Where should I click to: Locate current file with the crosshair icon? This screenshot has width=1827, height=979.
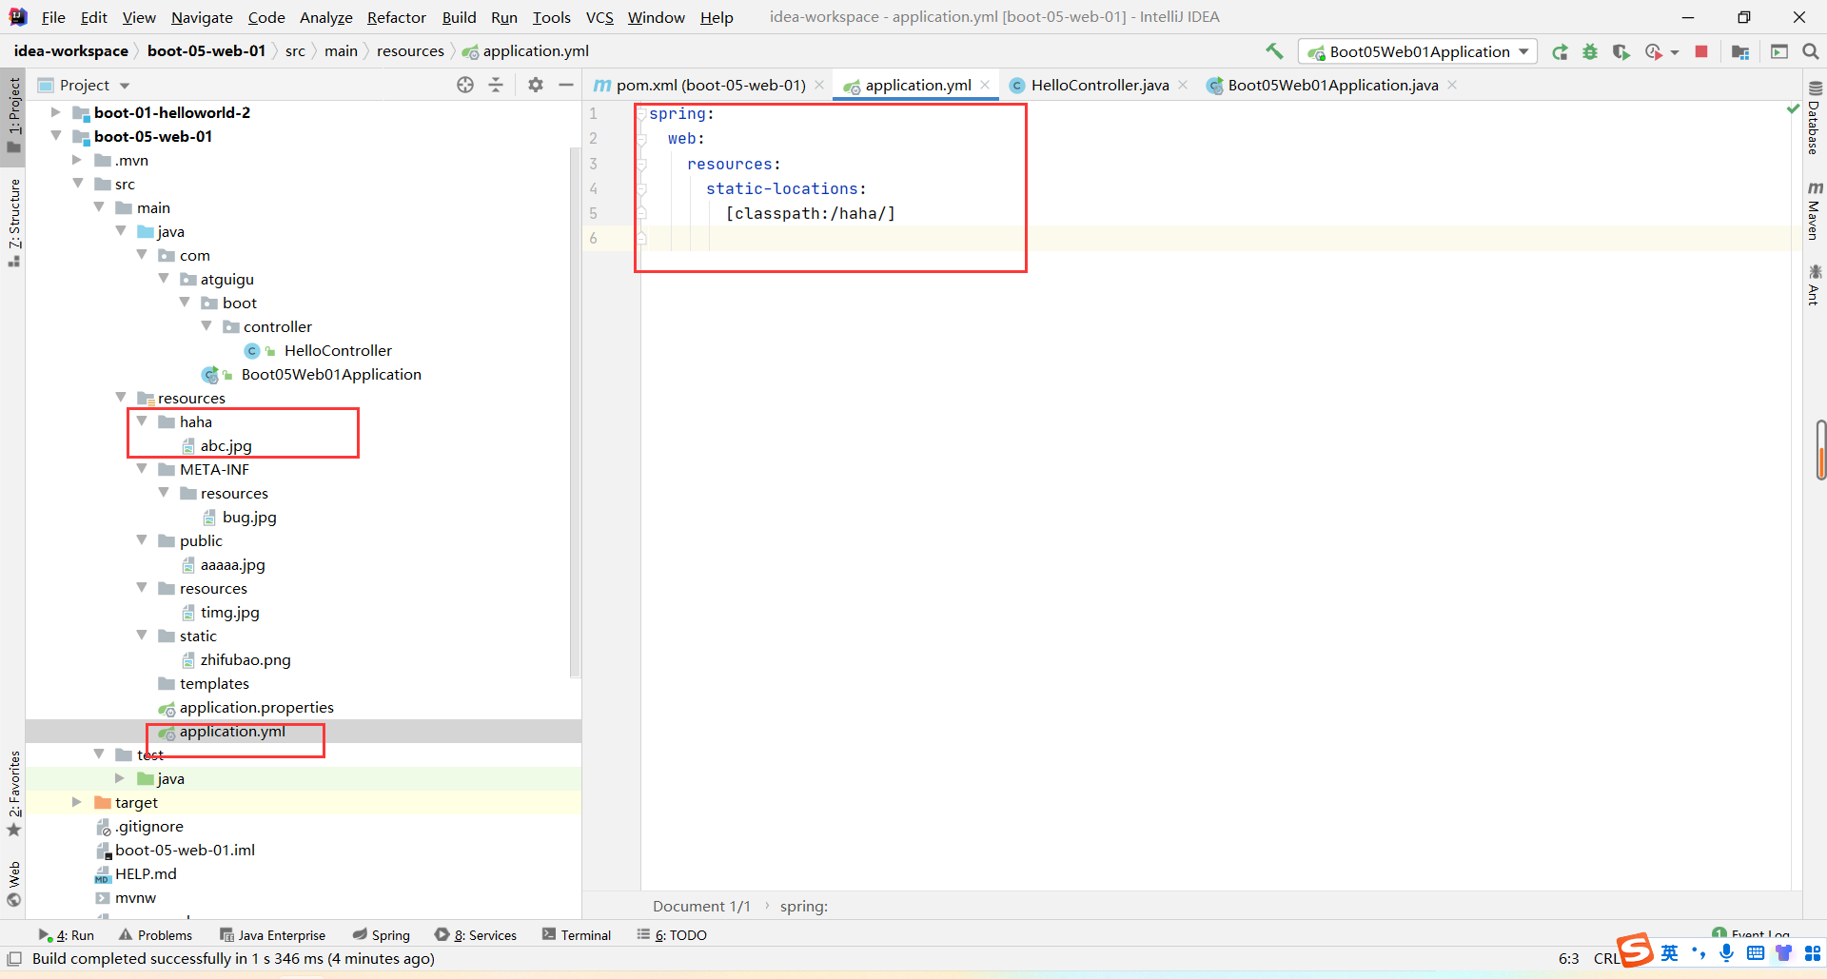[x=465, y=85]
